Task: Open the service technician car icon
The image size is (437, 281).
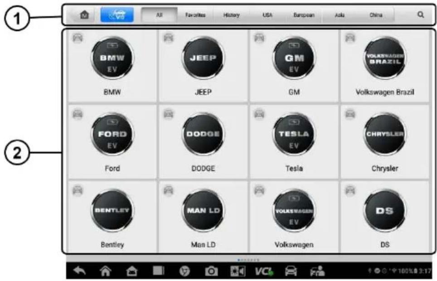Action: [x=317, y=271]
